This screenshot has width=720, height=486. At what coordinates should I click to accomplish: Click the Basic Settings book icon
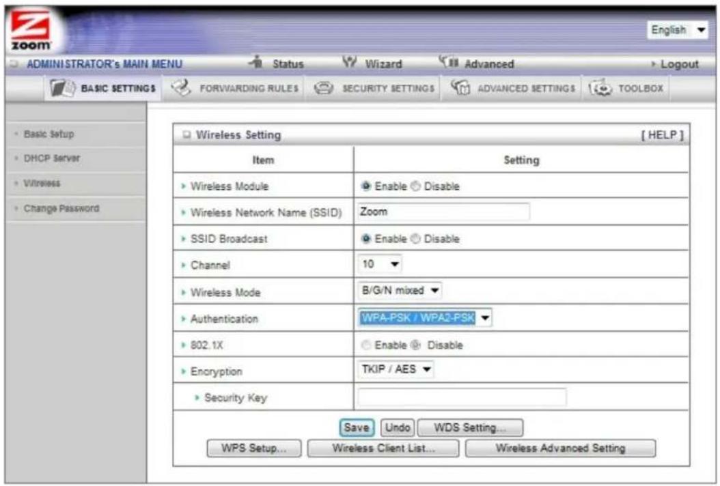pos(62,87)
